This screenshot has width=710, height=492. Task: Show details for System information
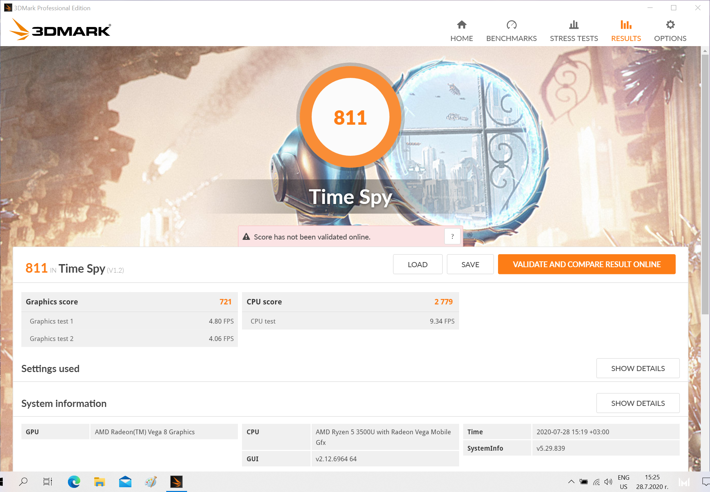point(638,403)
